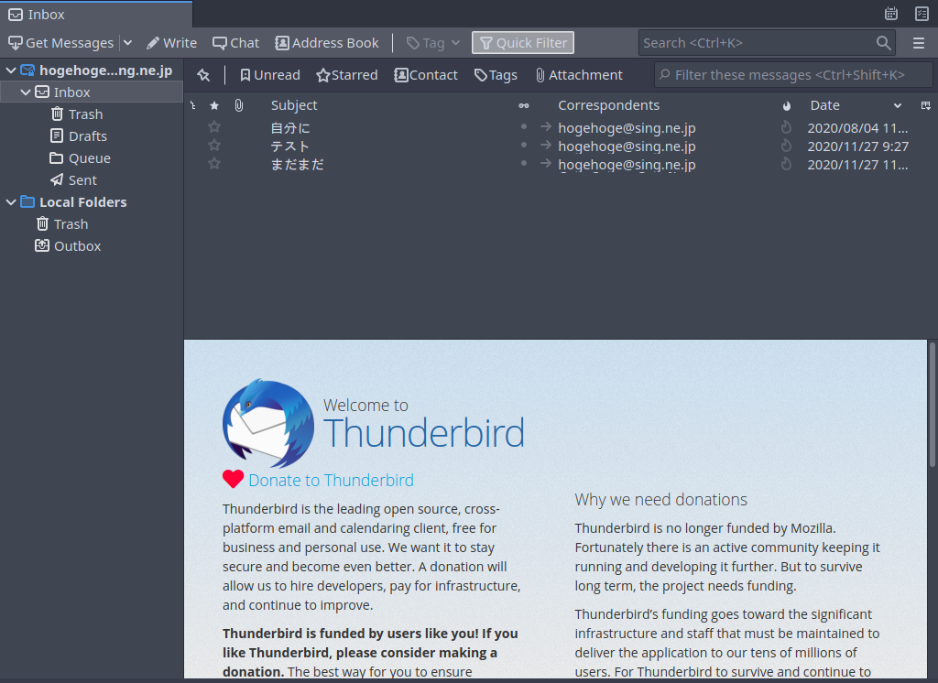Toggle read status of テスト message
This screenshot has width=938, height=683.
pos(524,145)
